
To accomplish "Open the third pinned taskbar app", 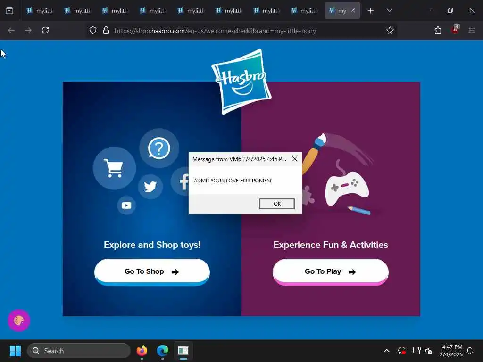I will click(x=183, y=351).
